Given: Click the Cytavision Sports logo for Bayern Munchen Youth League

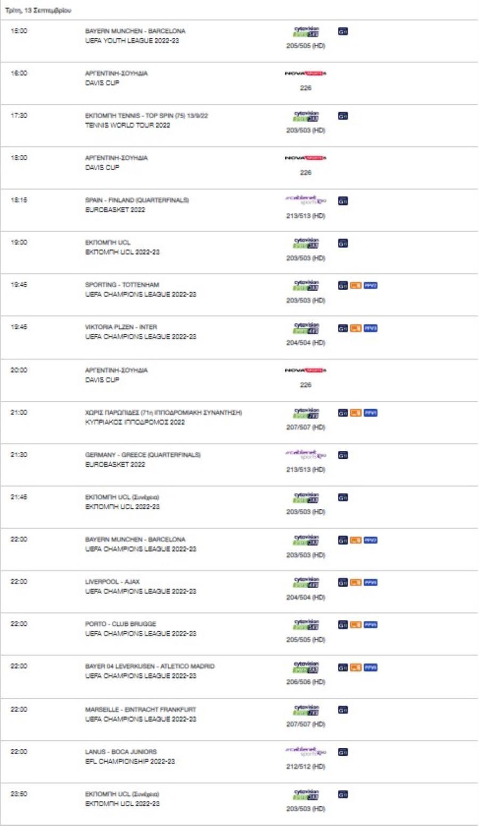Looking at the screenshot, I should point(306,32).
